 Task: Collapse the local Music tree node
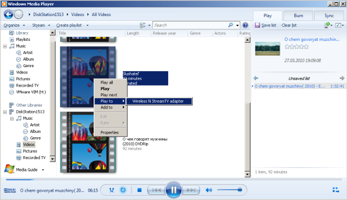pos(5,46)
